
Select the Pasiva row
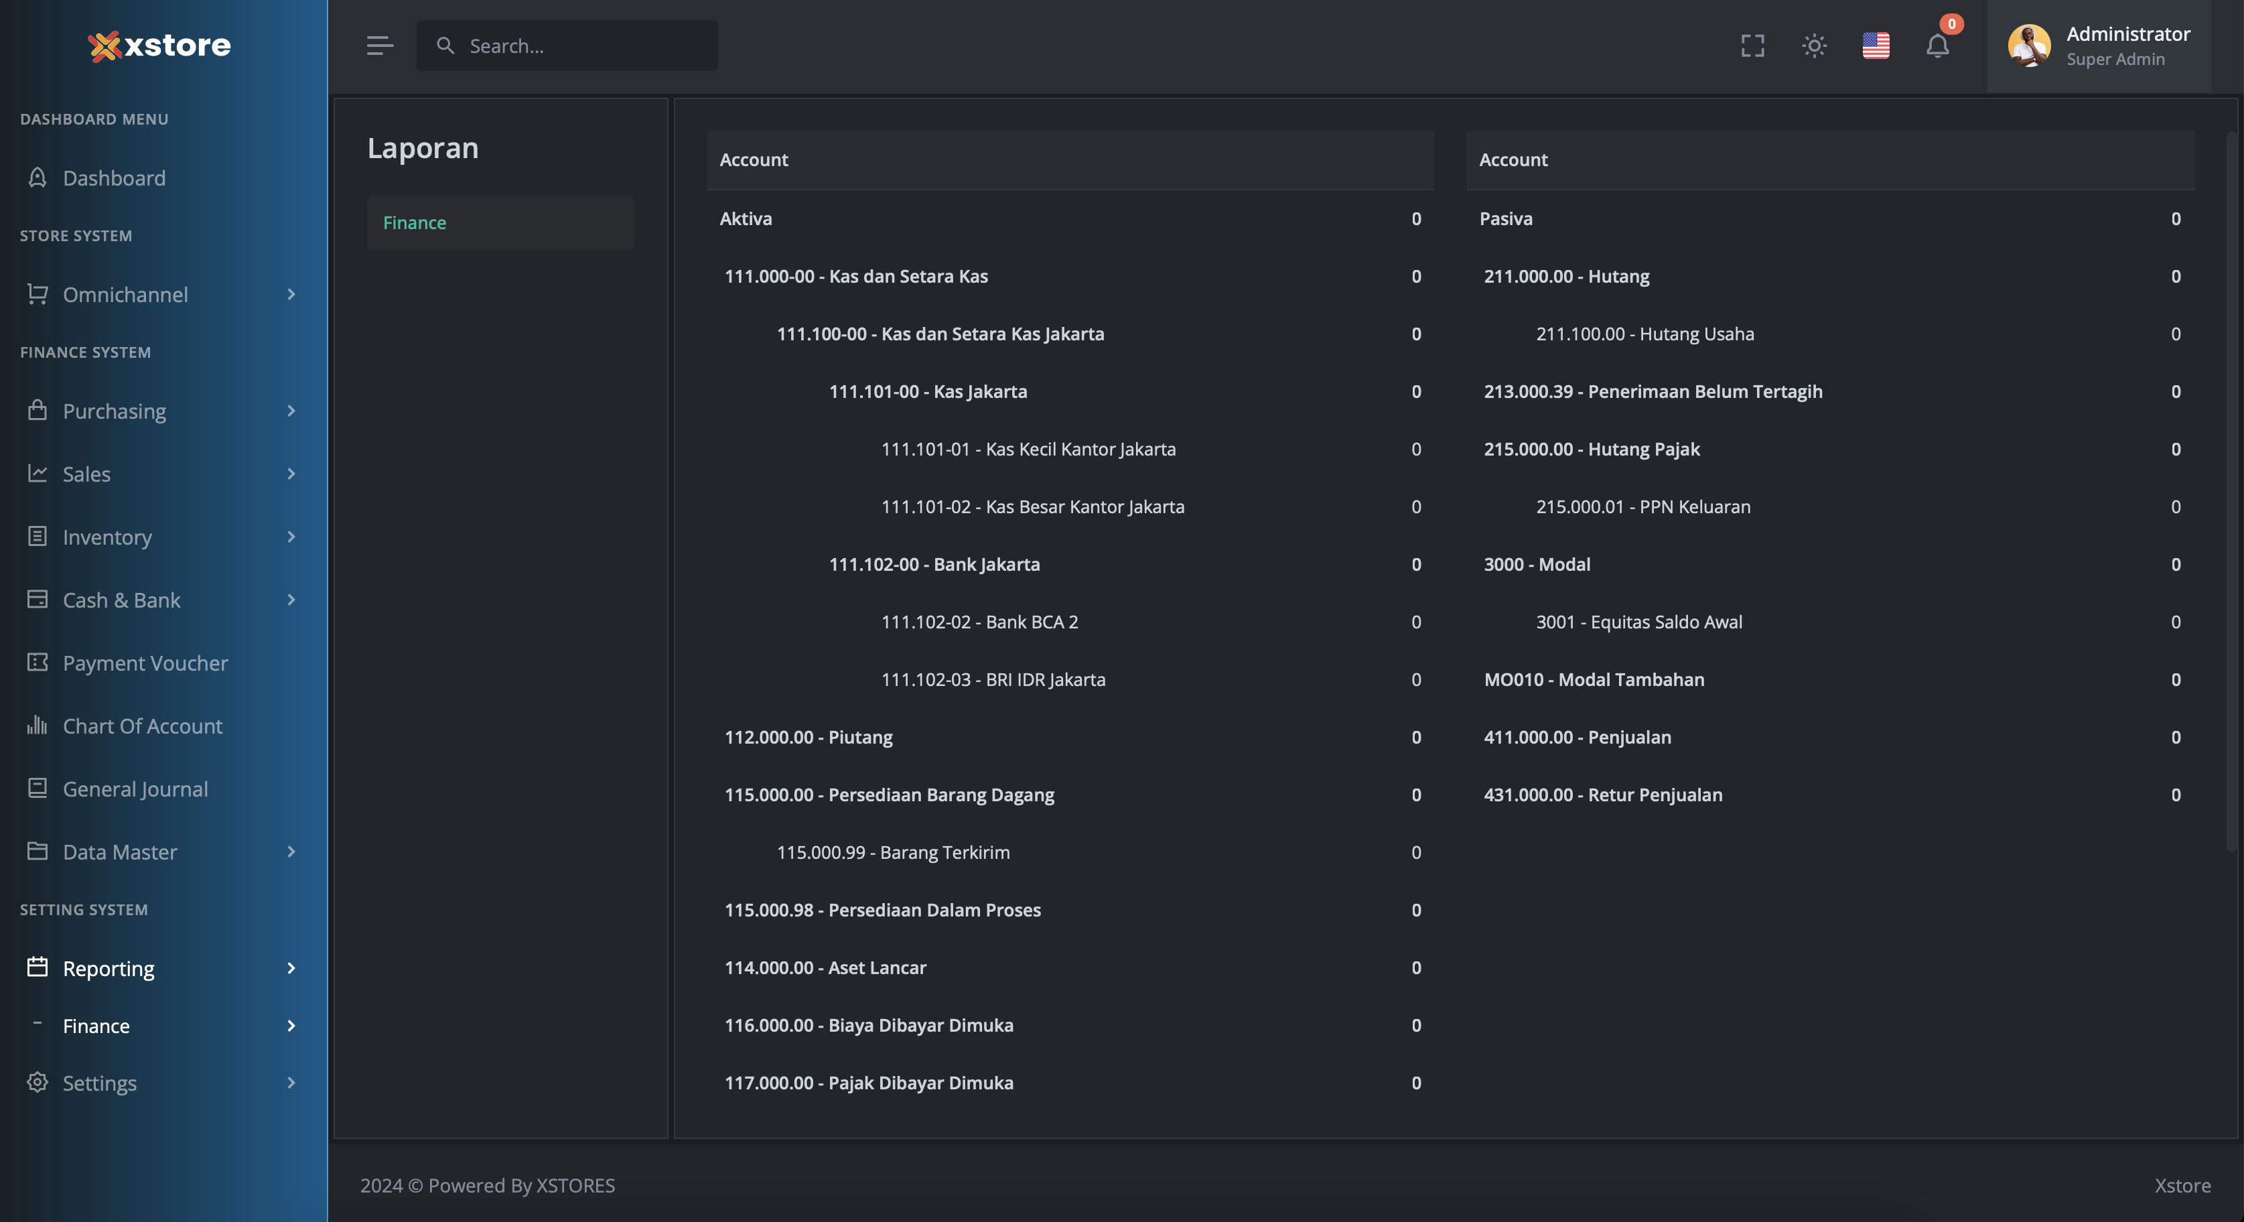coord(1830,218)
